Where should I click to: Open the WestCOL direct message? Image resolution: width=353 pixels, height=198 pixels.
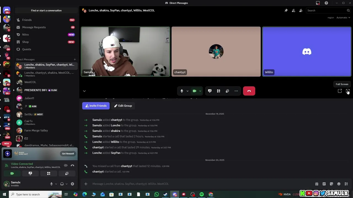tap(46, 82)
